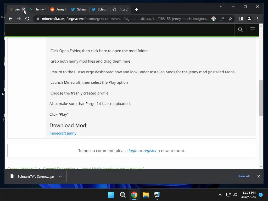Click the 'Click "Play"' text line

(59, 114)
